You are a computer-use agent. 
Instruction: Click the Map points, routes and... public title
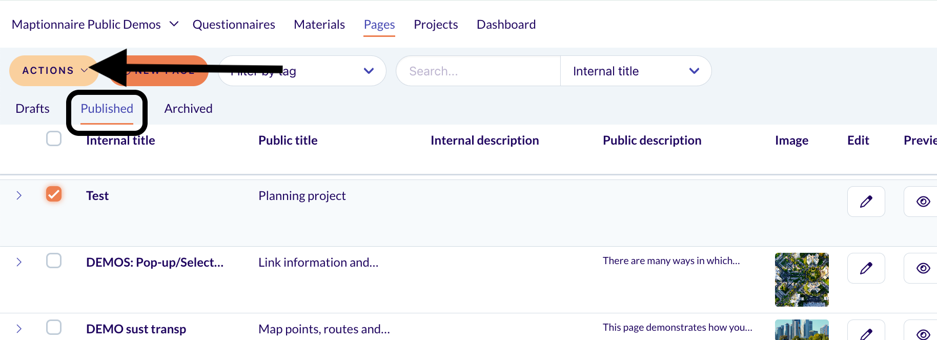point(324,329)
